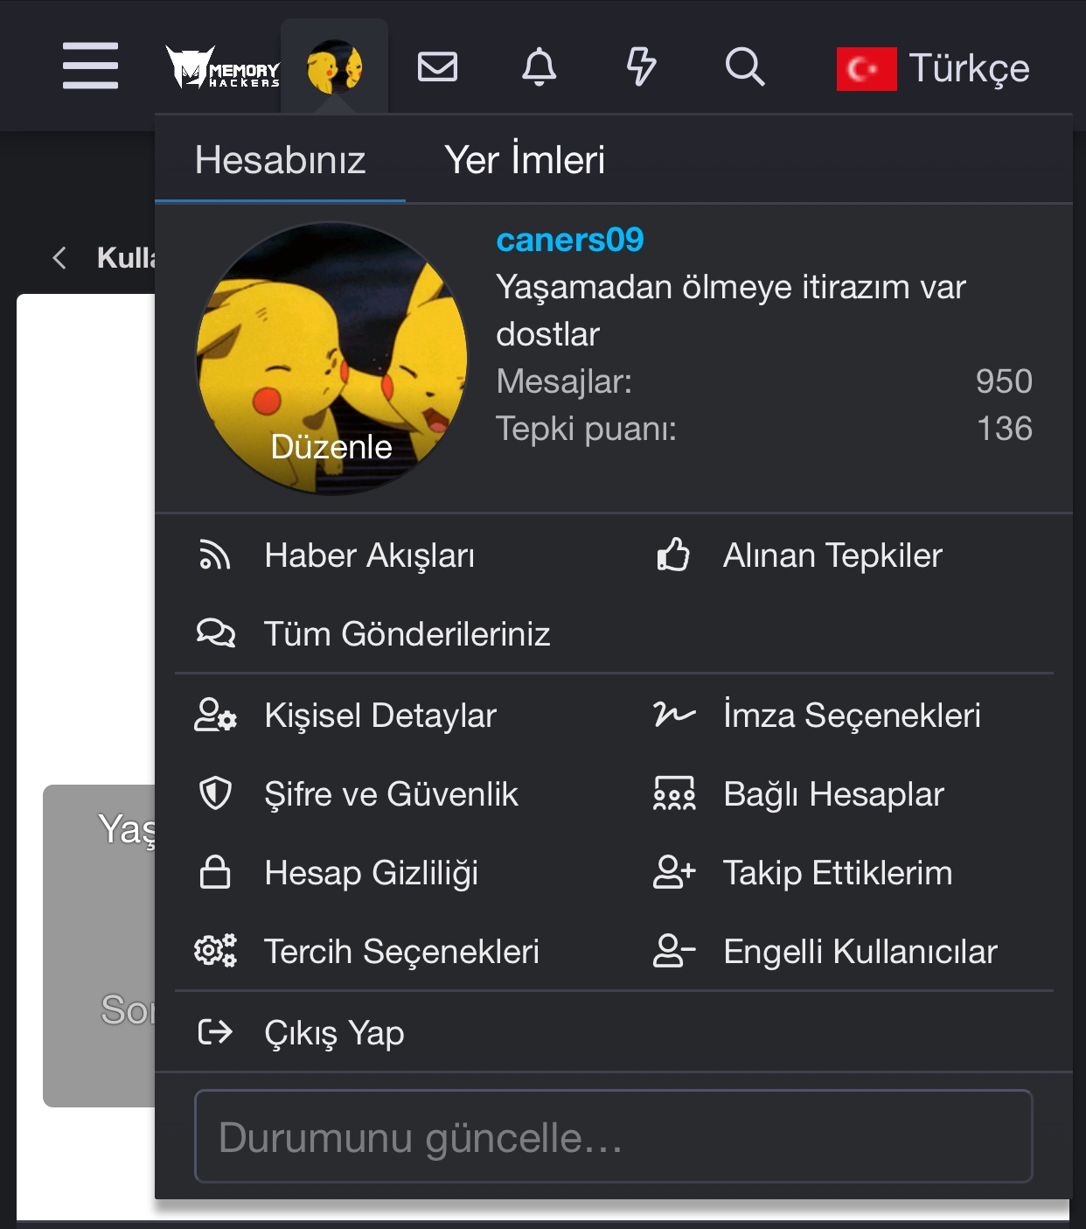Click the connected accounts icon beside Bağlı Hesaplar
The width and height of the screenshot is (1086, 1229).
pos(674,793)
